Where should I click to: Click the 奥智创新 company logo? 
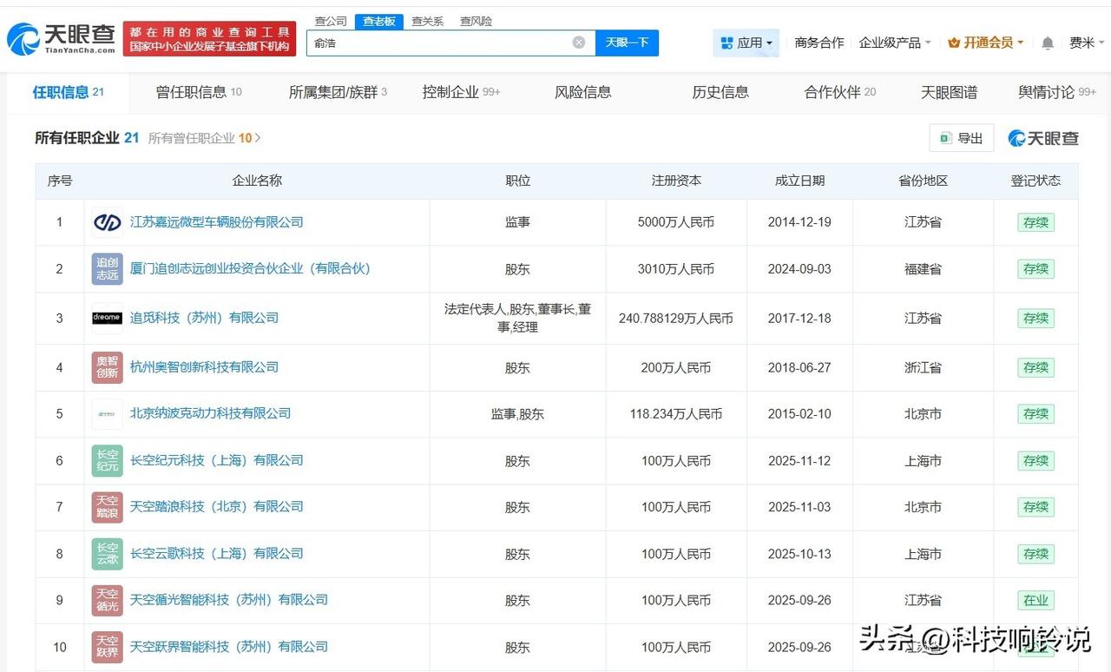106,367
